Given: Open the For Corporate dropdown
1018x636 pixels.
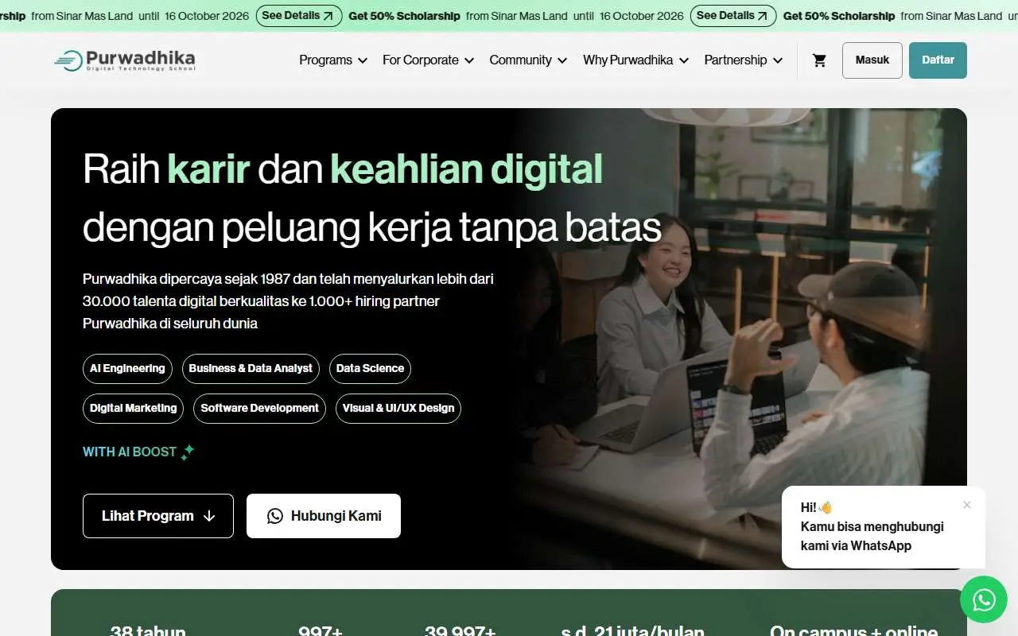Looking at the screenshot, I should pos(428,60).
